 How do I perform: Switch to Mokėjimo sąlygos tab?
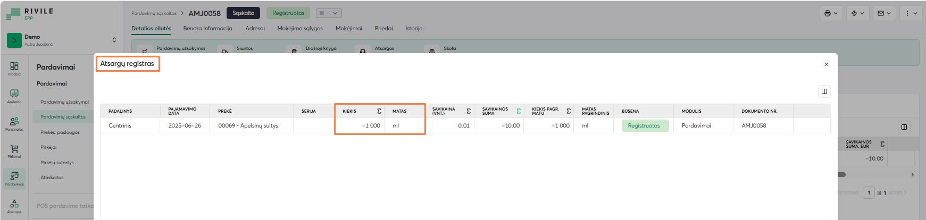pyautogui.click(x=300, y=29)
